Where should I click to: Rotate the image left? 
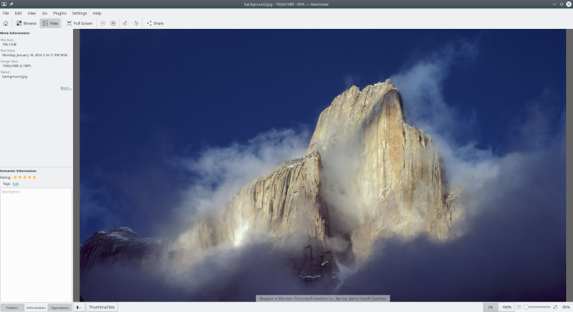click(125, 24)
